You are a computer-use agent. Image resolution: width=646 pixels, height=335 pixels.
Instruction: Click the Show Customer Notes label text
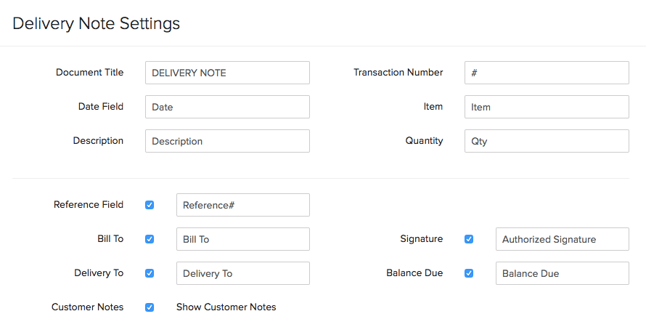[226, 307]
